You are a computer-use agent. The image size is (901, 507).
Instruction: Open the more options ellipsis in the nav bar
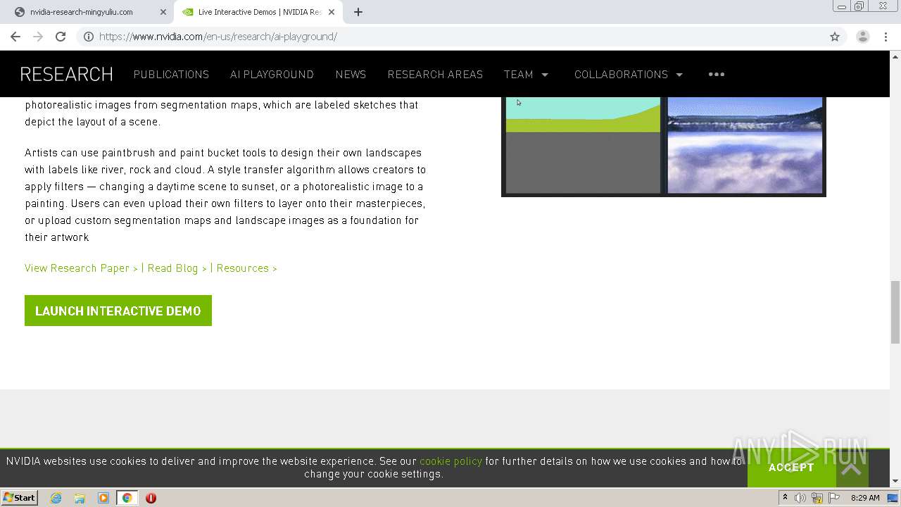click(x=717, y=74)
